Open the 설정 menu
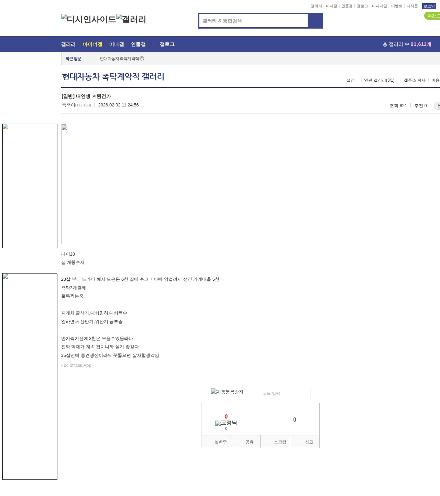The image size is (440, 496). 351,80
